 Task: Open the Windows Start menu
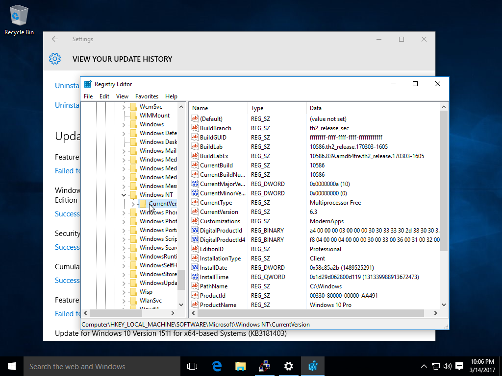tap(12, 366)
